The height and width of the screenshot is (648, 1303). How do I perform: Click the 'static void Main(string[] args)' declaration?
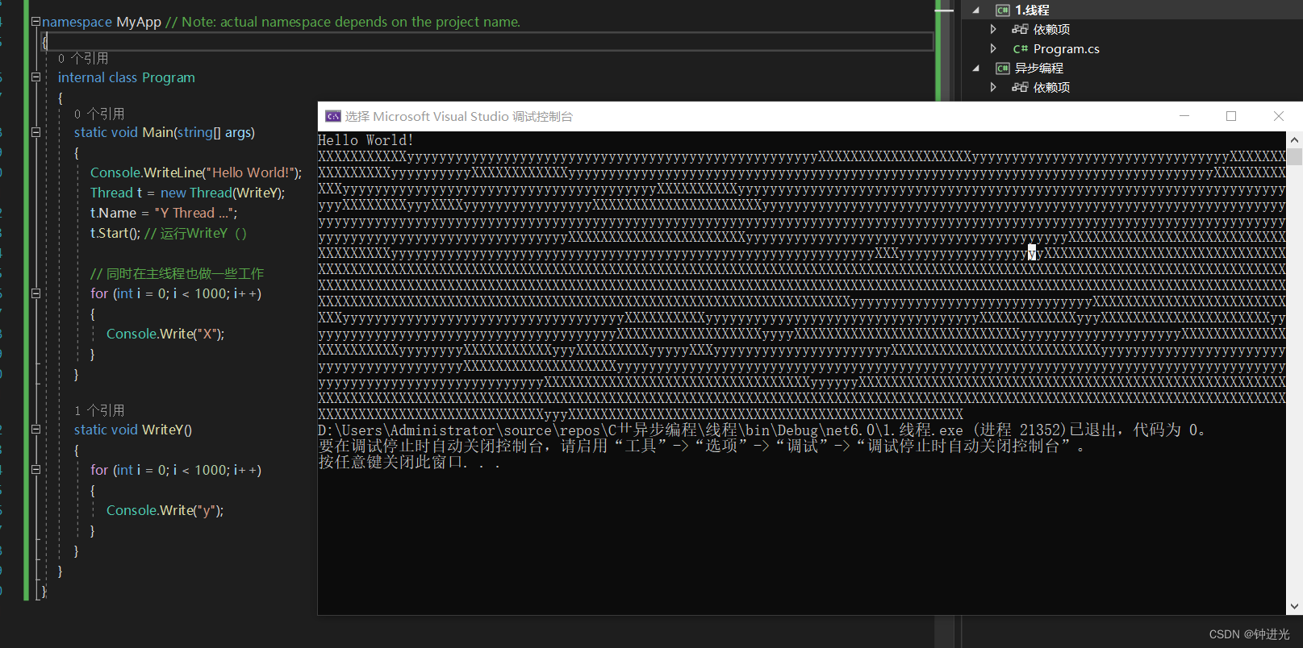[165, 132]
